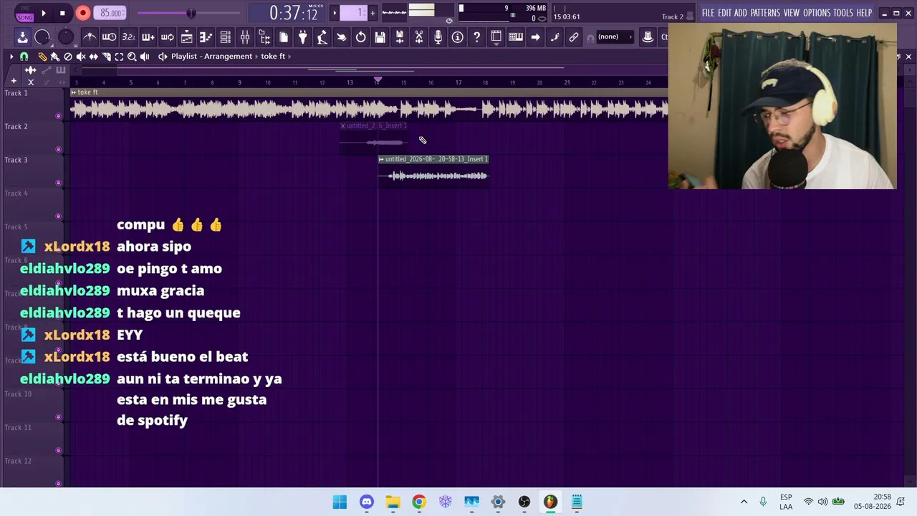Select the 'toke ft' audio clip title
The width and height of the screenshot is (917, 516).
[x=87, y=92]
